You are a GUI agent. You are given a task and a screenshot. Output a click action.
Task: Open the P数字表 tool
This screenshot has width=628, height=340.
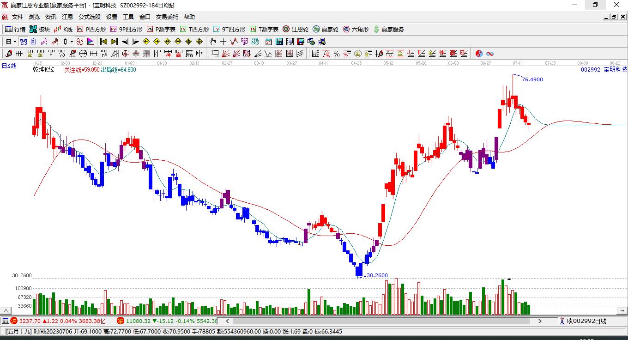161,29
